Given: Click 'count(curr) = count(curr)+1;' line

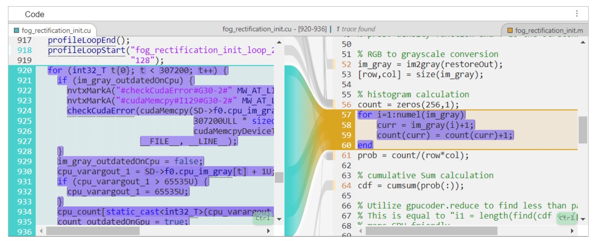Looking at the screenshot, I should tap(445, 135).
